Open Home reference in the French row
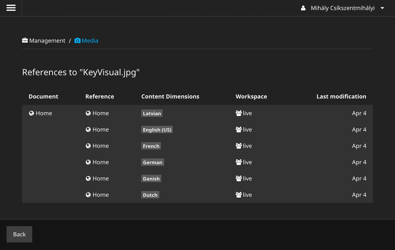 [x=101, y=146]
